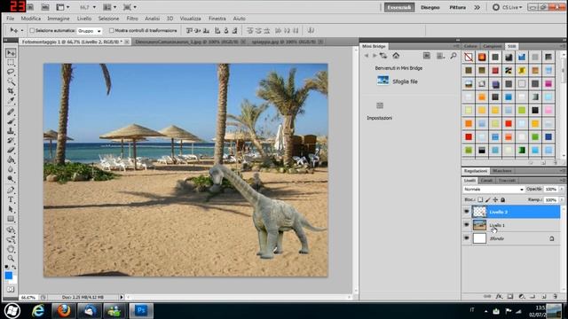This screenshot has width=568, height=319.
Task: Select the Zoom magnifier tool in toolbox
Action: coord(11,258)
